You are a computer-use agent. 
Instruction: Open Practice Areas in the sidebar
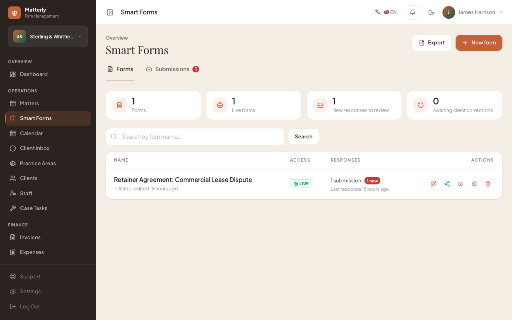pos(48,163)
